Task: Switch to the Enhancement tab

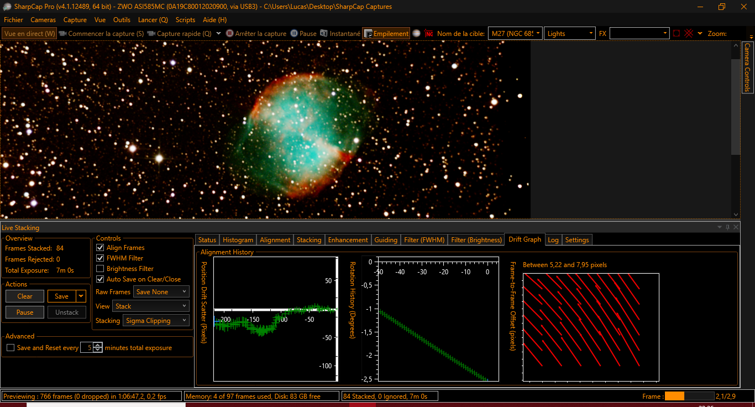Action: point(348,240)
